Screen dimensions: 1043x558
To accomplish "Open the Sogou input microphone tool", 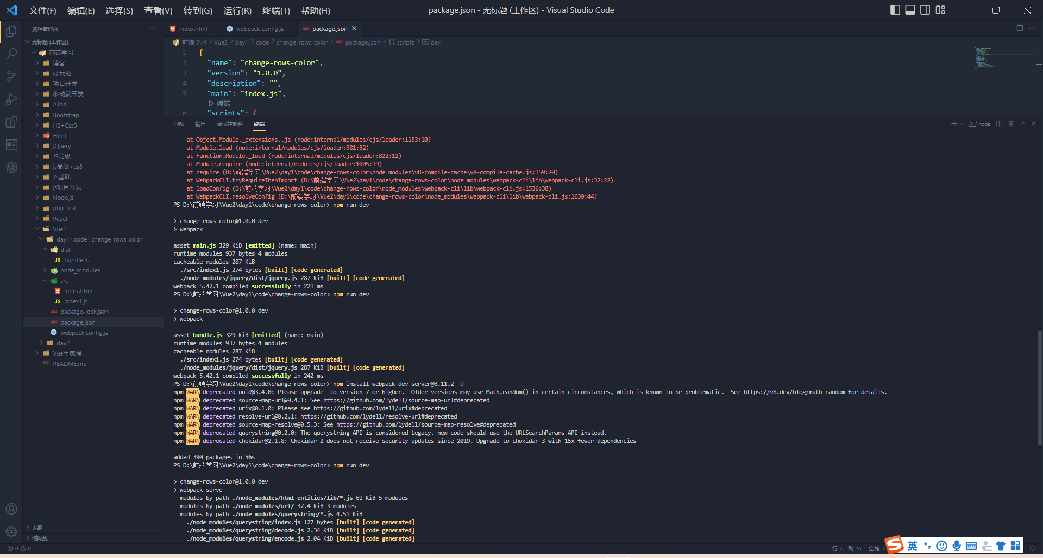I will (x=957, y=546).
